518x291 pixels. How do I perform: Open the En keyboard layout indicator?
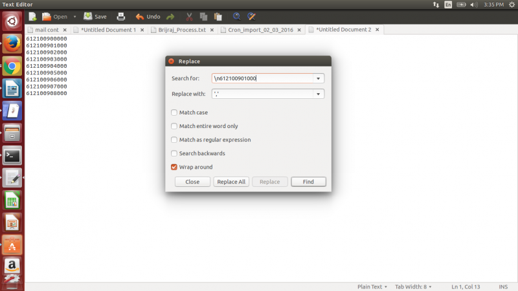[448, 5]
